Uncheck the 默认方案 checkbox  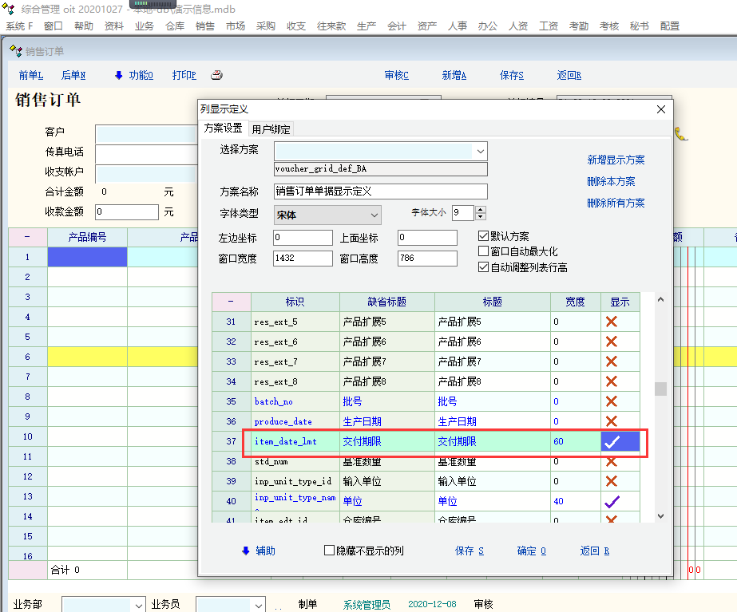coord(483,236)
